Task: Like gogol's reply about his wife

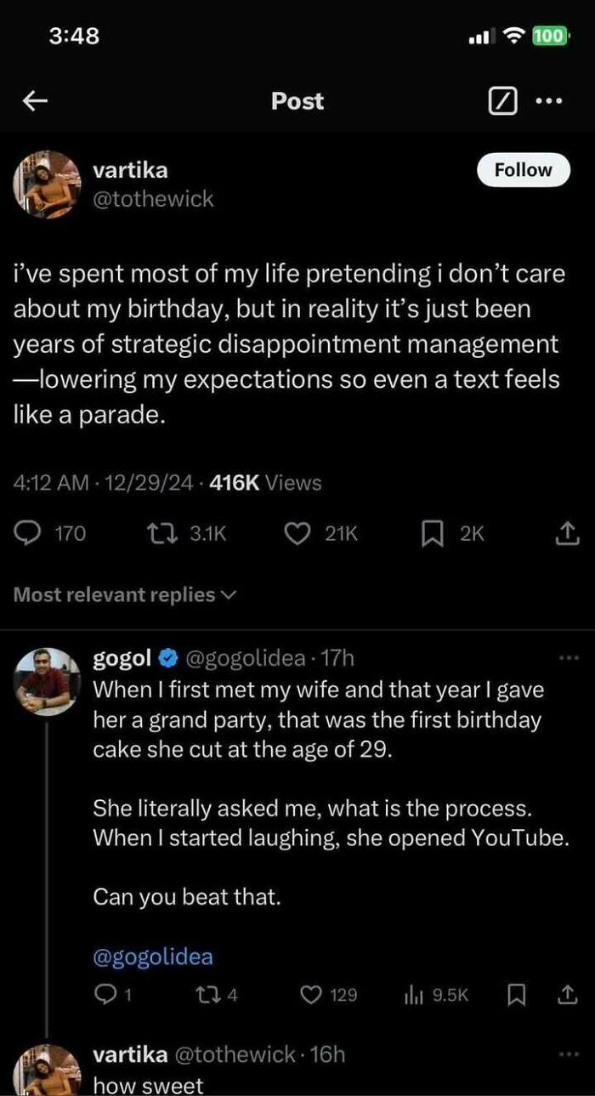Action: click(x=313, y=995)
